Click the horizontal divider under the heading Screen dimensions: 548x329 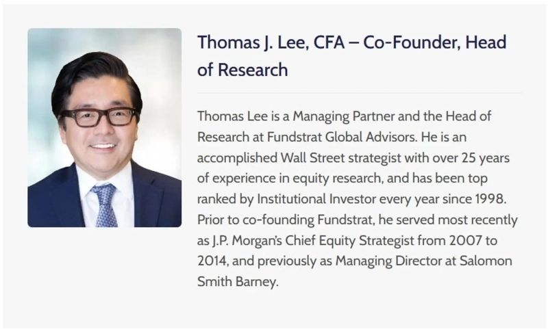pyautogui.click(x=358, y=93)
